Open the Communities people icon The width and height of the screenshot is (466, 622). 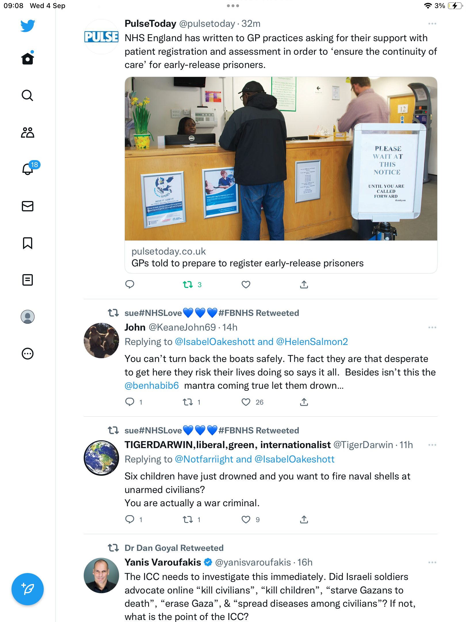[28, 132]
